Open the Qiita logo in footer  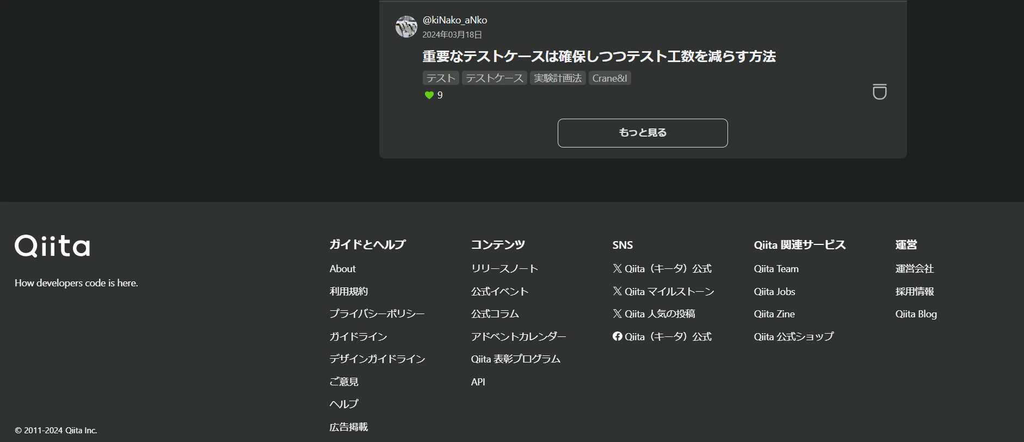[x=52, y=246]
